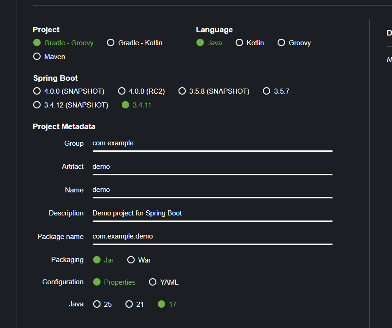Viewport: 392px width, 328px height.
Task: Pick Groovy language option
Action: [294, 43]
